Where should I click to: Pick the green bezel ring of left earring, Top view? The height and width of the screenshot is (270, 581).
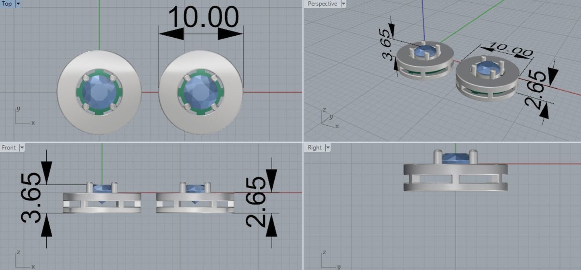tap(80, 93)
